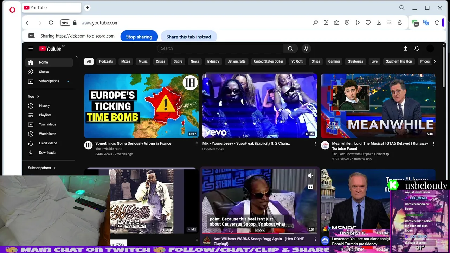Open The Late Show with Stephen Colbert channel
The image size is (450, 253).
359,154
